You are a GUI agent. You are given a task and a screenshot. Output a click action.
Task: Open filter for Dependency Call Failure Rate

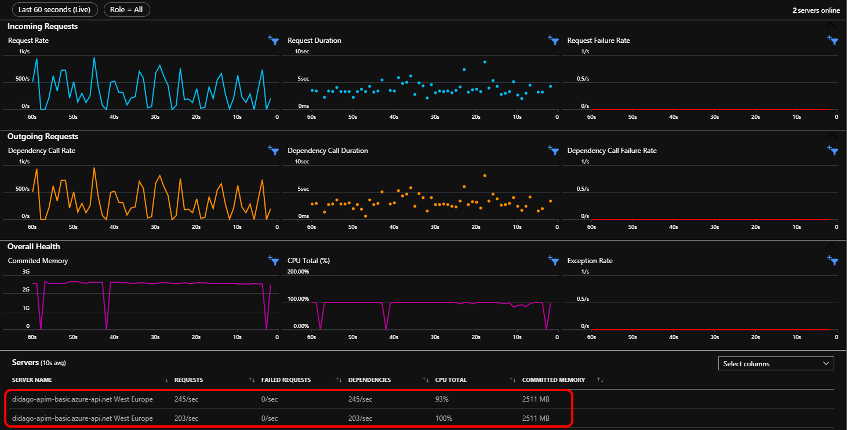point(833,150)
